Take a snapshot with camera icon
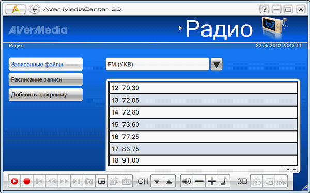The width and height of the screenshot is (310, 193). pos(89,181)
